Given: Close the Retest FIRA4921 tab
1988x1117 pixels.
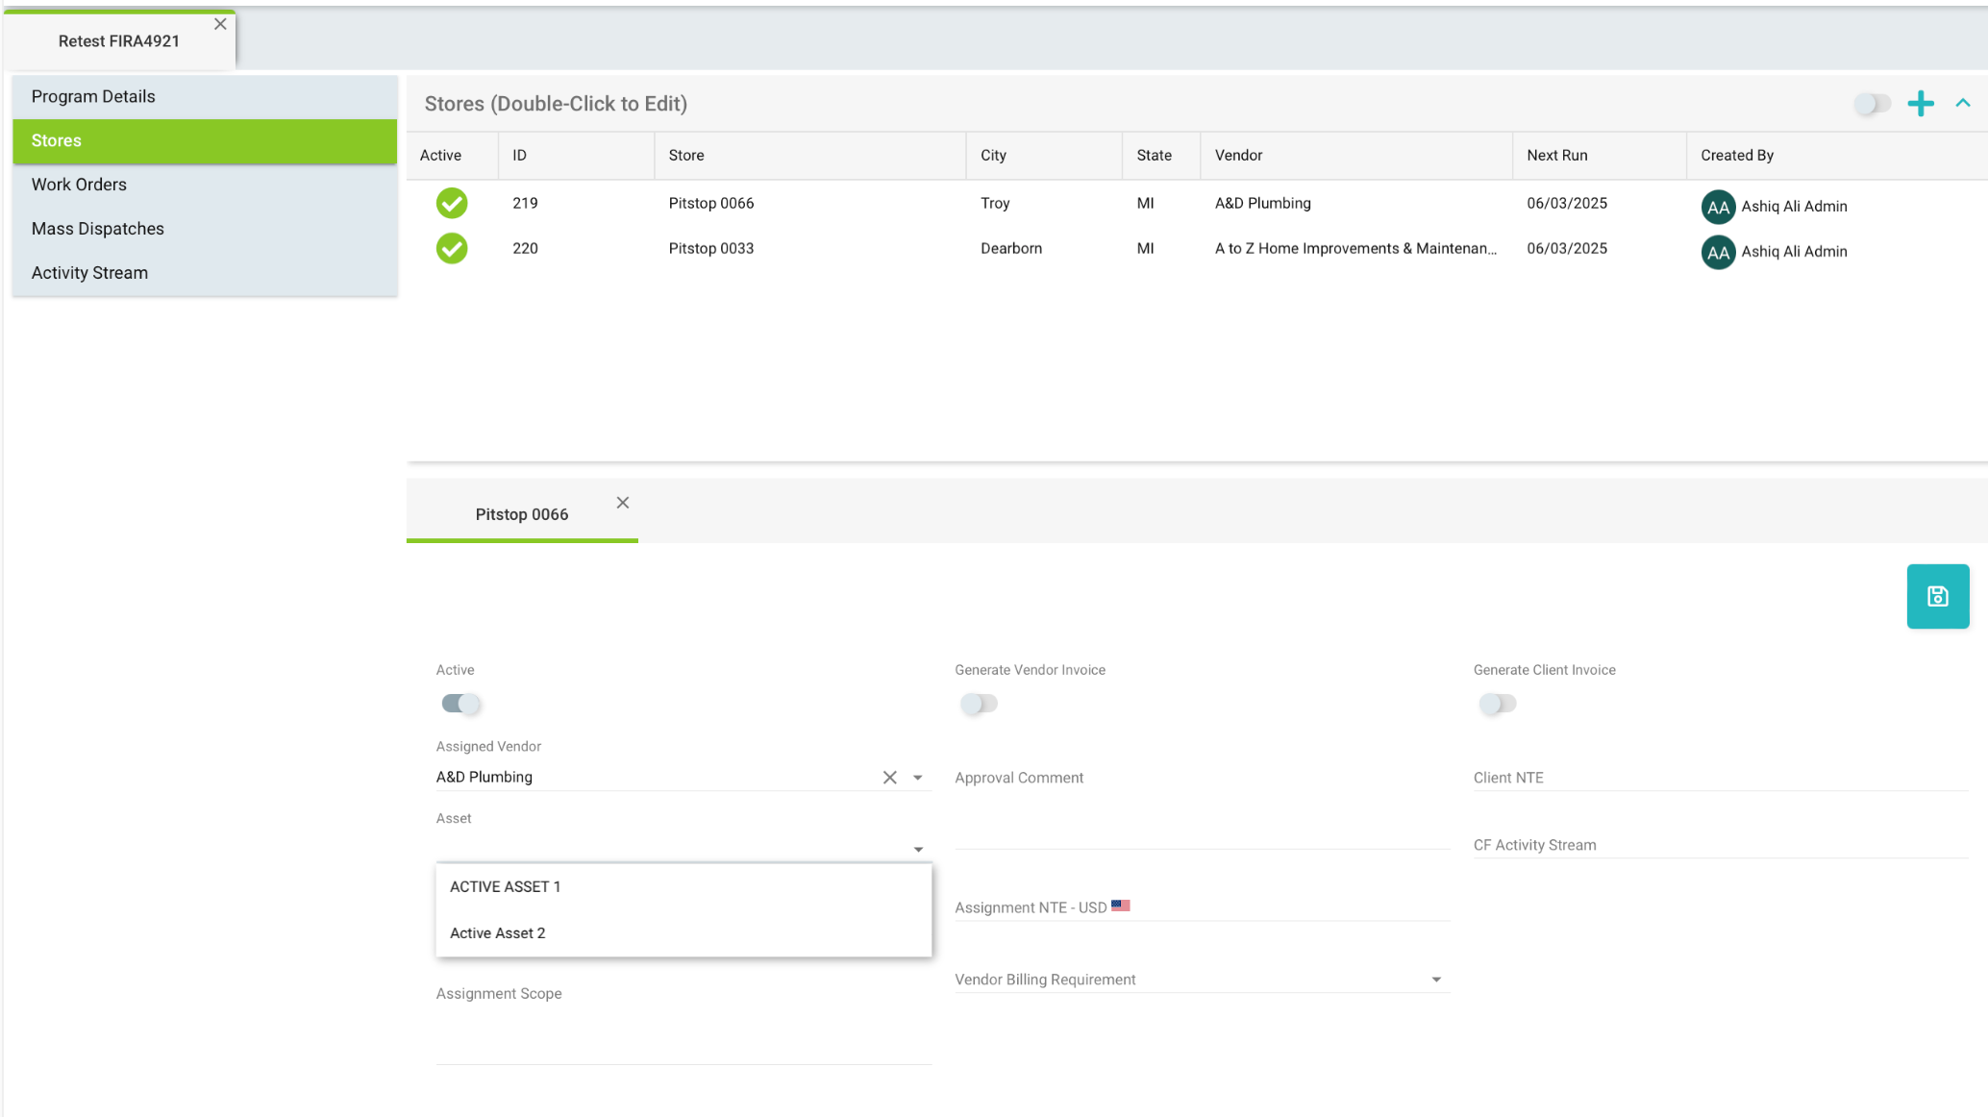Looking at the screenshot, I should (220, 25).
